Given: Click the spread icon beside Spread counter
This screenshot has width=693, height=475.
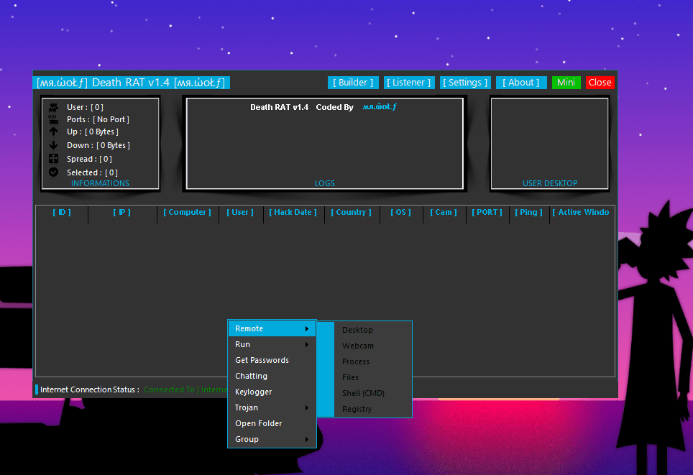Looking at the screenshot, I should [x=53, y=159].
